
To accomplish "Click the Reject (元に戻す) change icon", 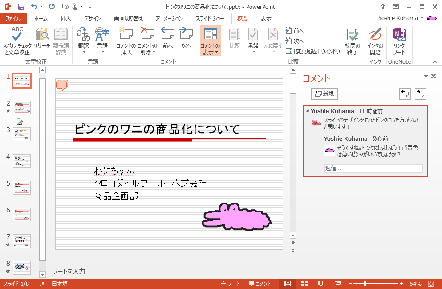I will 272,34.
